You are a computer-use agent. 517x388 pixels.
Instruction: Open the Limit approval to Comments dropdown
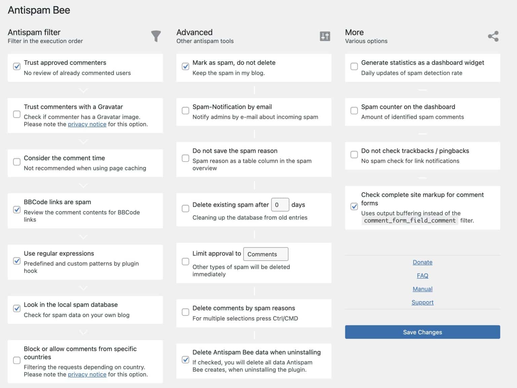click(266, 254)
